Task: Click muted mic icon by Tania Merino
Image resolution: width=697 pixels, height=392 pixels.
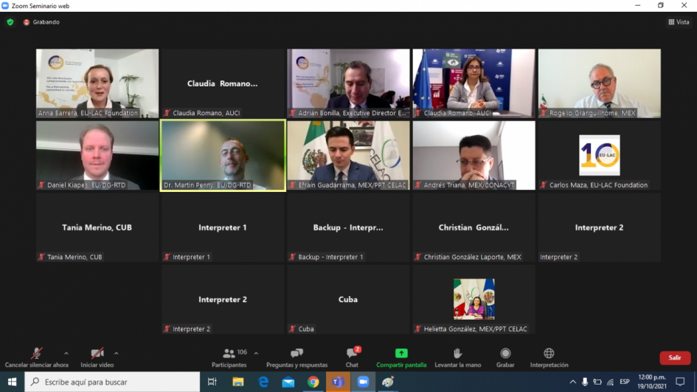Action: tap(41, 257)
